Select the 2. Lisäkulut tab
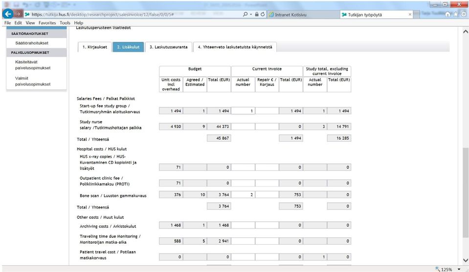Screen dimensions: 469x272 click(128, 47)
